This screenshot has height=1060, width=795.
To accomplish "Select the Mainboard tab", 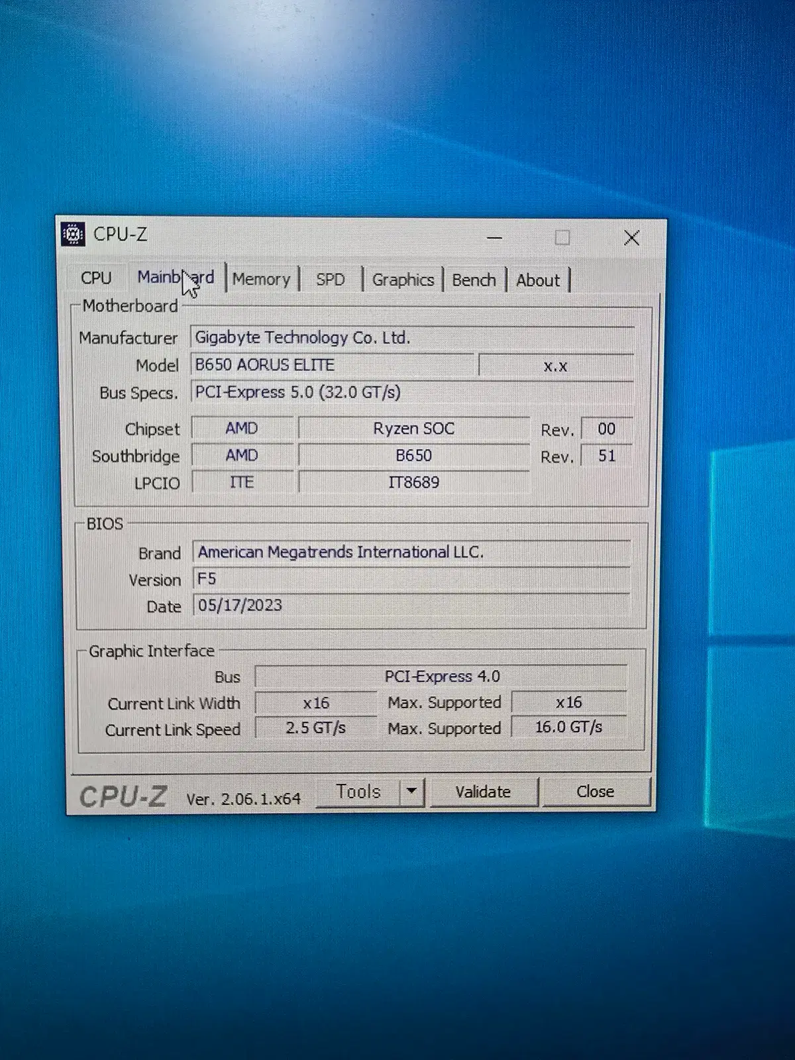I will pyautogui.click(x=176, y=277).
